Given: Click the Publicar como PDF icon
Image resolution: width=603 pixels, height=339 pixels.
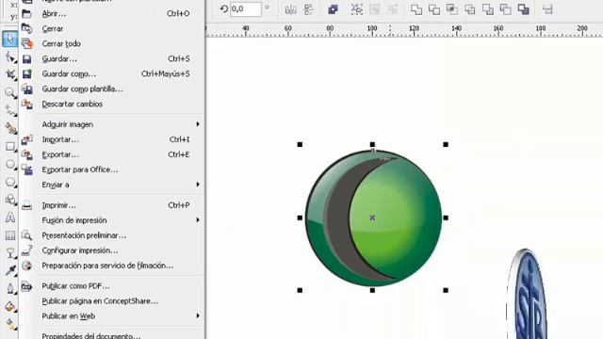Looking at the screenshot, I should coord(26,286).
